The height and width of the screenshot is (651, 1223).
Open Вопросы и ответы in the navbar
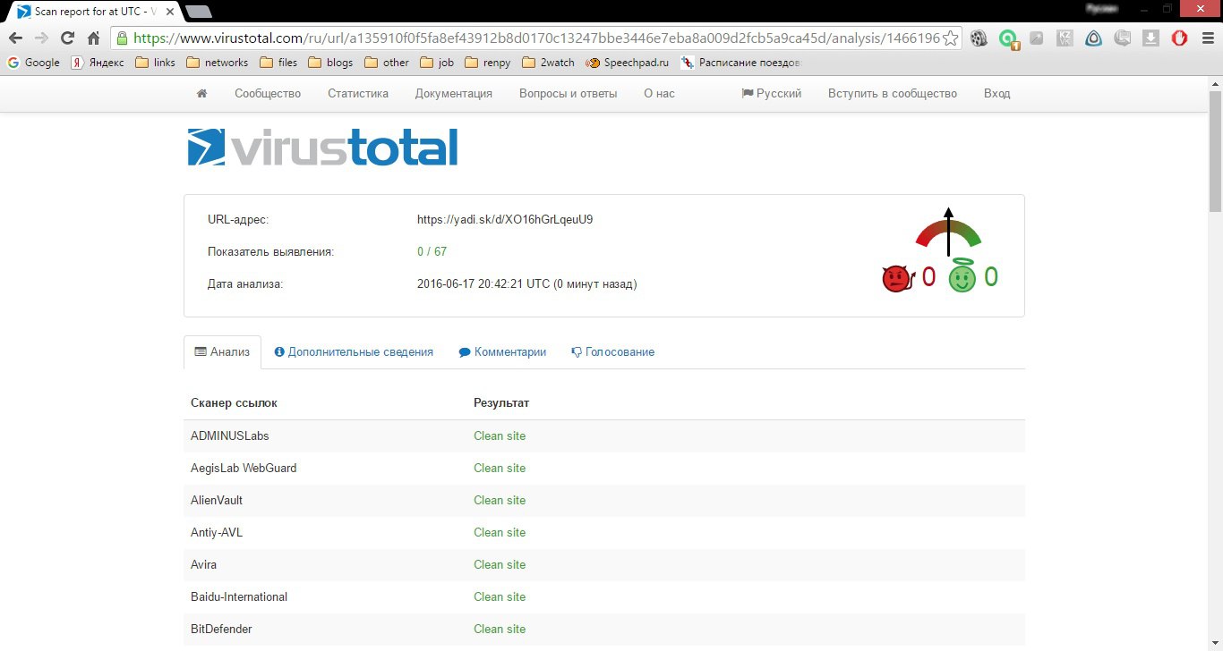pyautogui.click(x=568, y=93)
